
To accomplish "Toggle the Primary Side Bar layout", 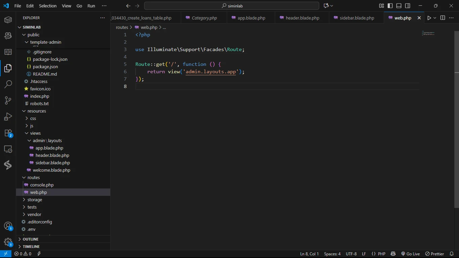I will coord(390,6).
